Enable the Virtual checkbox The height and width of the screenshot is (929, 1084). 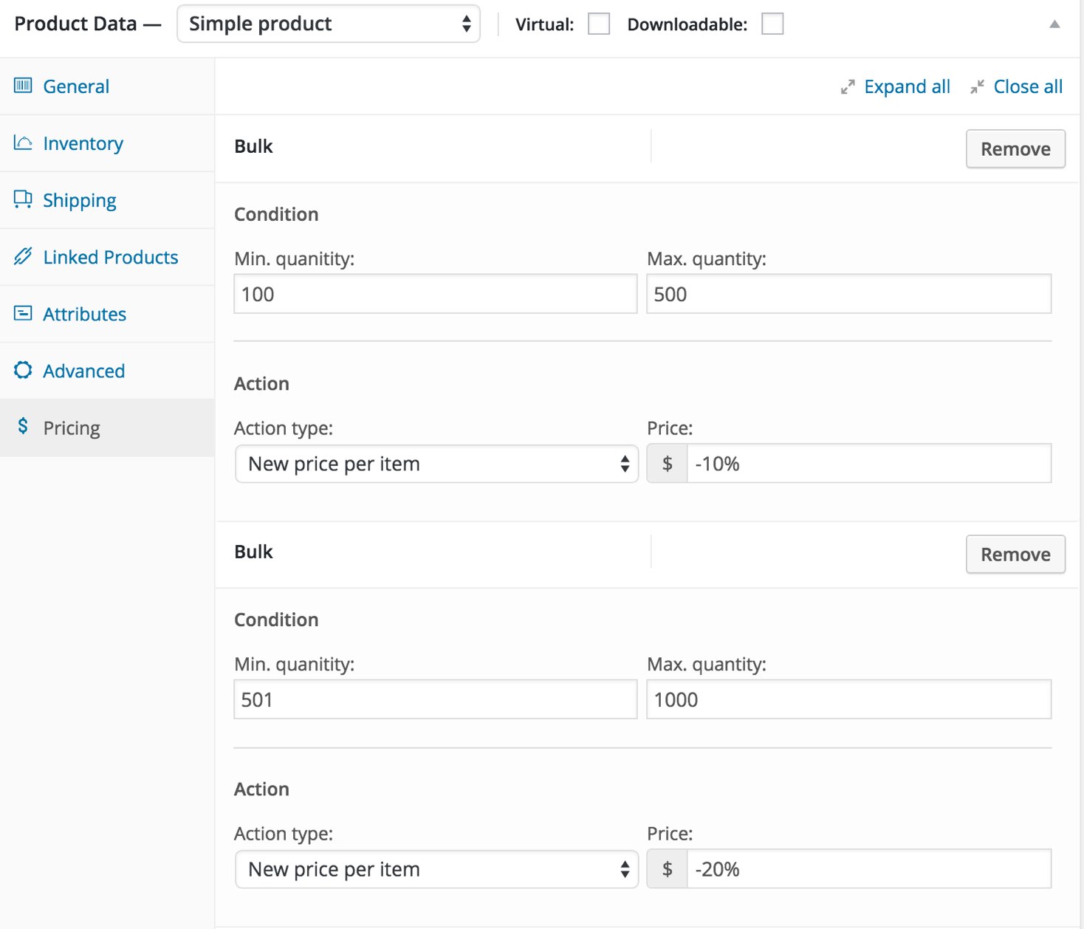click(598, 24)
